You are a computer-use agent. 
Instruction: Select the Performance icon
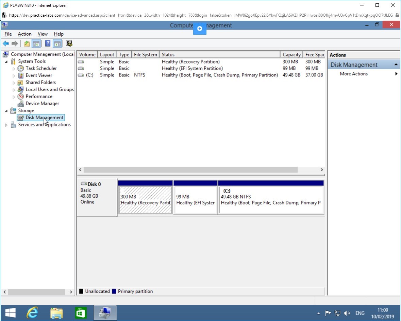(x=20, y=96)
